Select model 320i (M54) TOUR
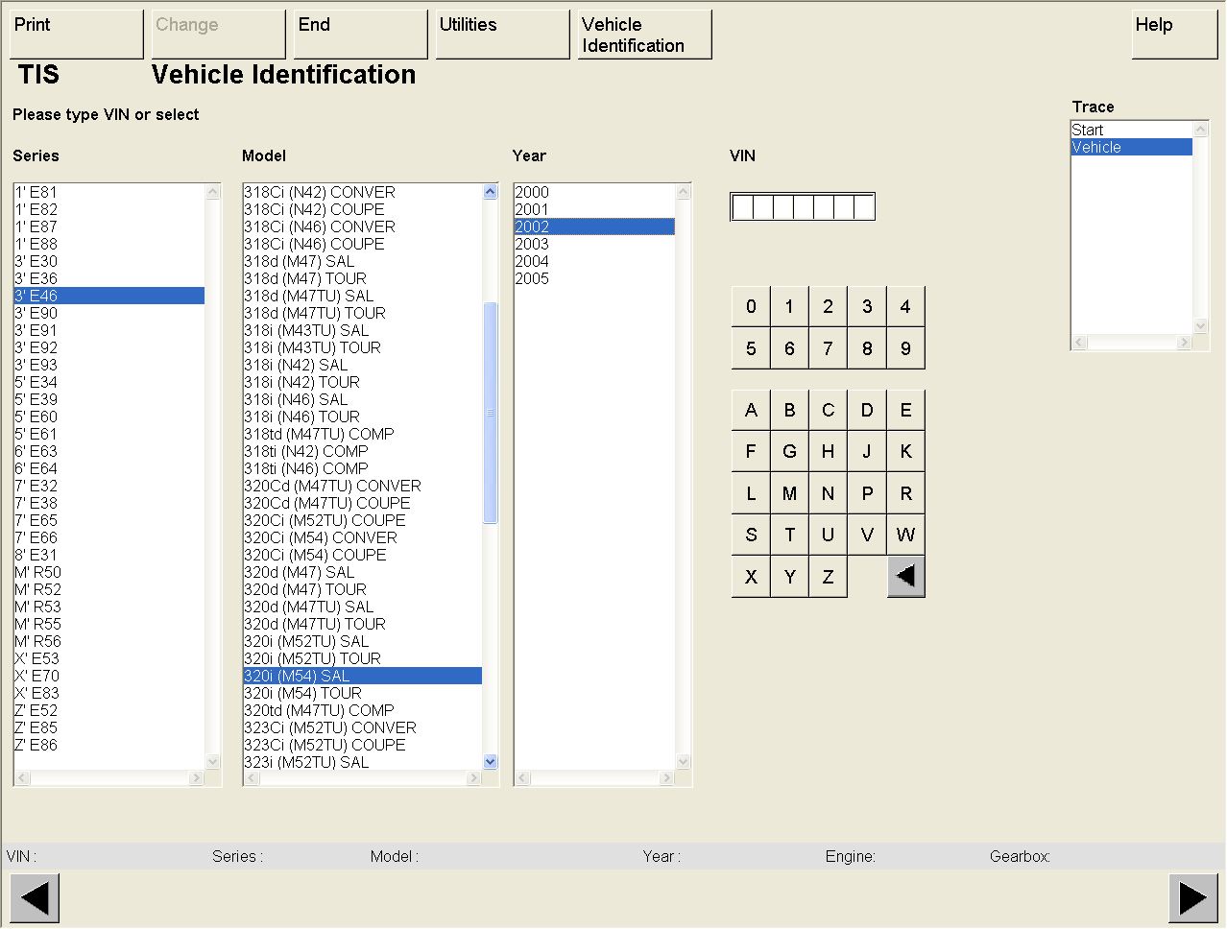Screen dimensions: 1227x929 tap(363, 693)
